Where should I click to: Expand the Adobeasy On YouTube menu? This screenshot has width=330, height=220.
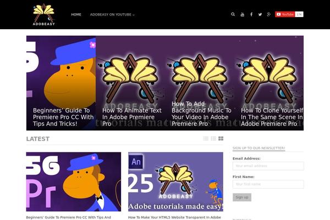[112, 14]
